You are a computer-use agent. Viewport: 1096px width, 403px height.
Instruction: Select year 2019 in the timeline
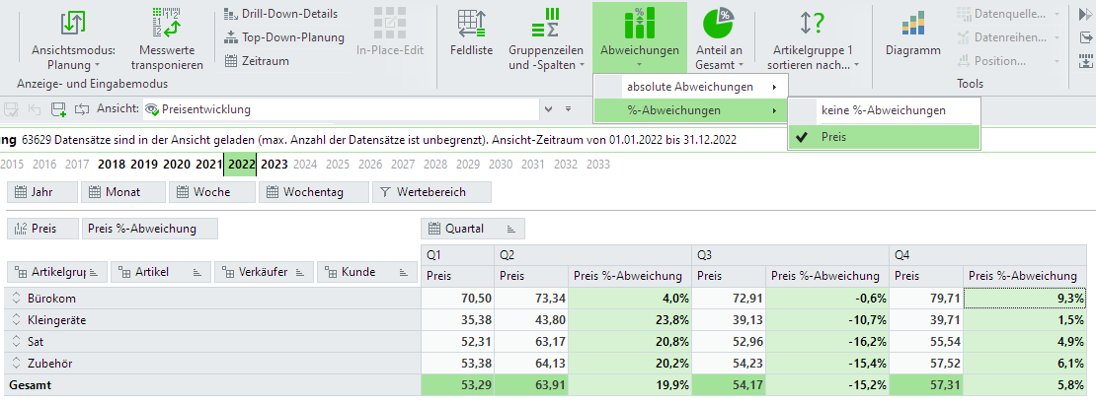(144, 165)
